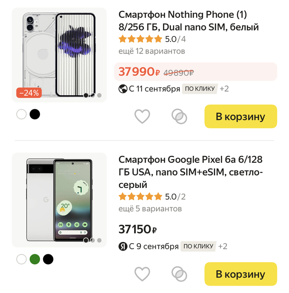Screen dimensions: 289x293
Task: Add Google Pixel 6a to comparison
Action: tap(179, 274)
